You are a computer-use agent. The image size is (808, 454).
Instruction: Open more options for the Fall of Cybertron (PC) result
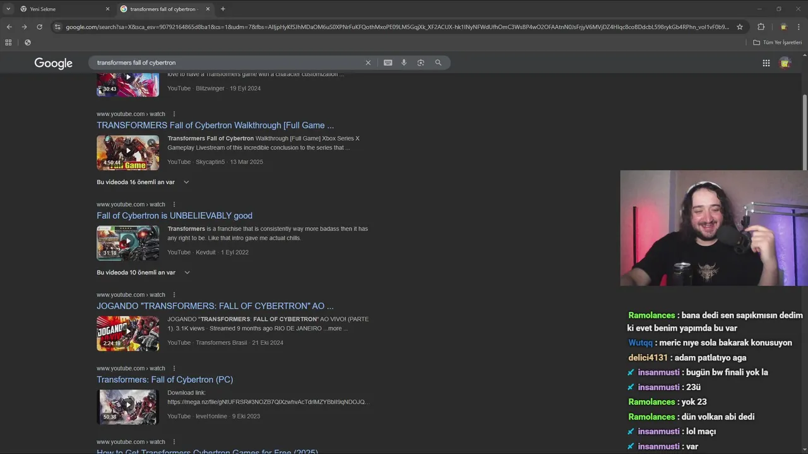(174, 368)
